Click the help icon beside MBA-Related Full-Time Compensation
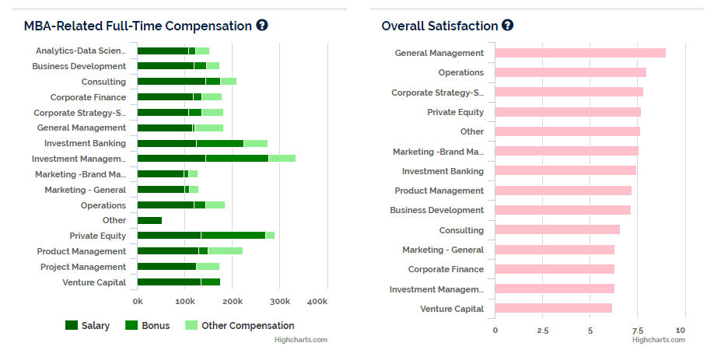728x364 pixels. coord(262,25)
